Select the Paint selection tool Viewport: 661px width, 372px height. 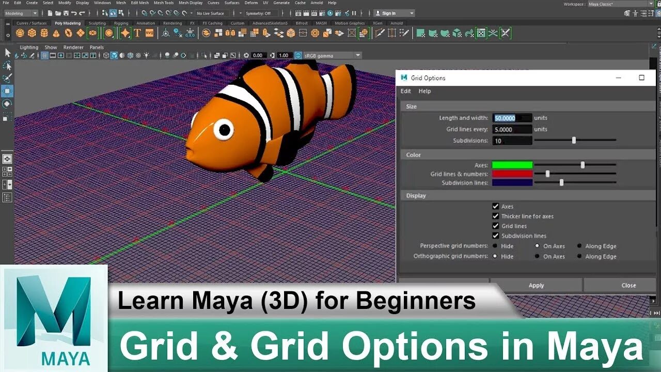coord(7,79)
